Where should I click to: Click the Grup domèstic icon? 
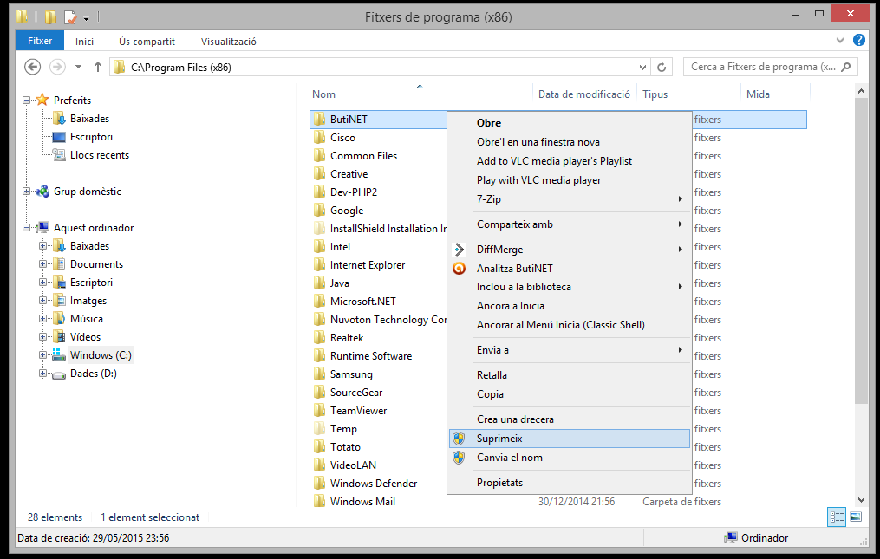pyautogui.click(x=42, y=192)
